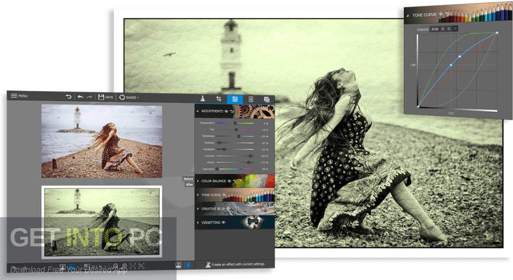Image resolution: width=513 pixels, height=280 pixels.
Task: Click the top-right curve endpoint
Action: tap(497, 33)
